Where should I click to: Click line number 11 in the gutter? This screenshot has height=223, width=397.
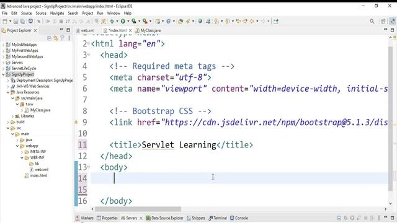click(x=83, y=145)
